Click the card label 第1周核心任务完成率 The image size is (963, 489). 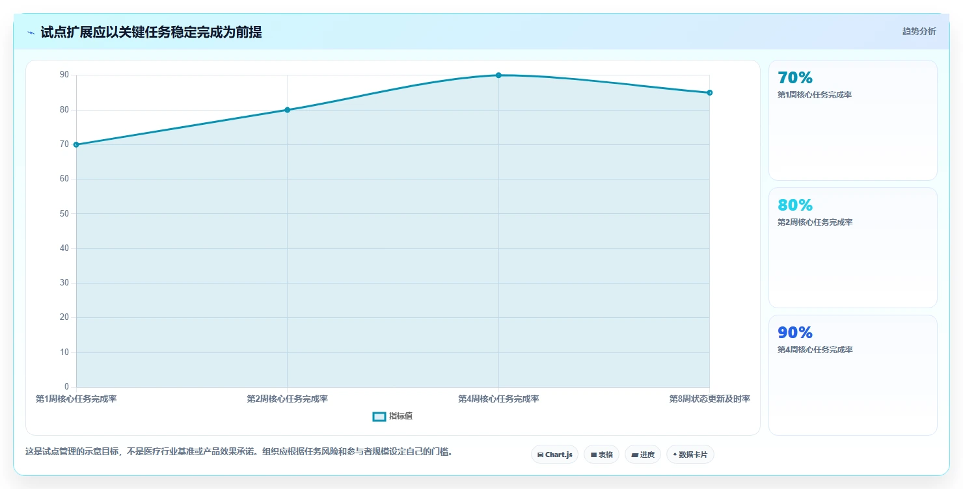click(815, 95)
